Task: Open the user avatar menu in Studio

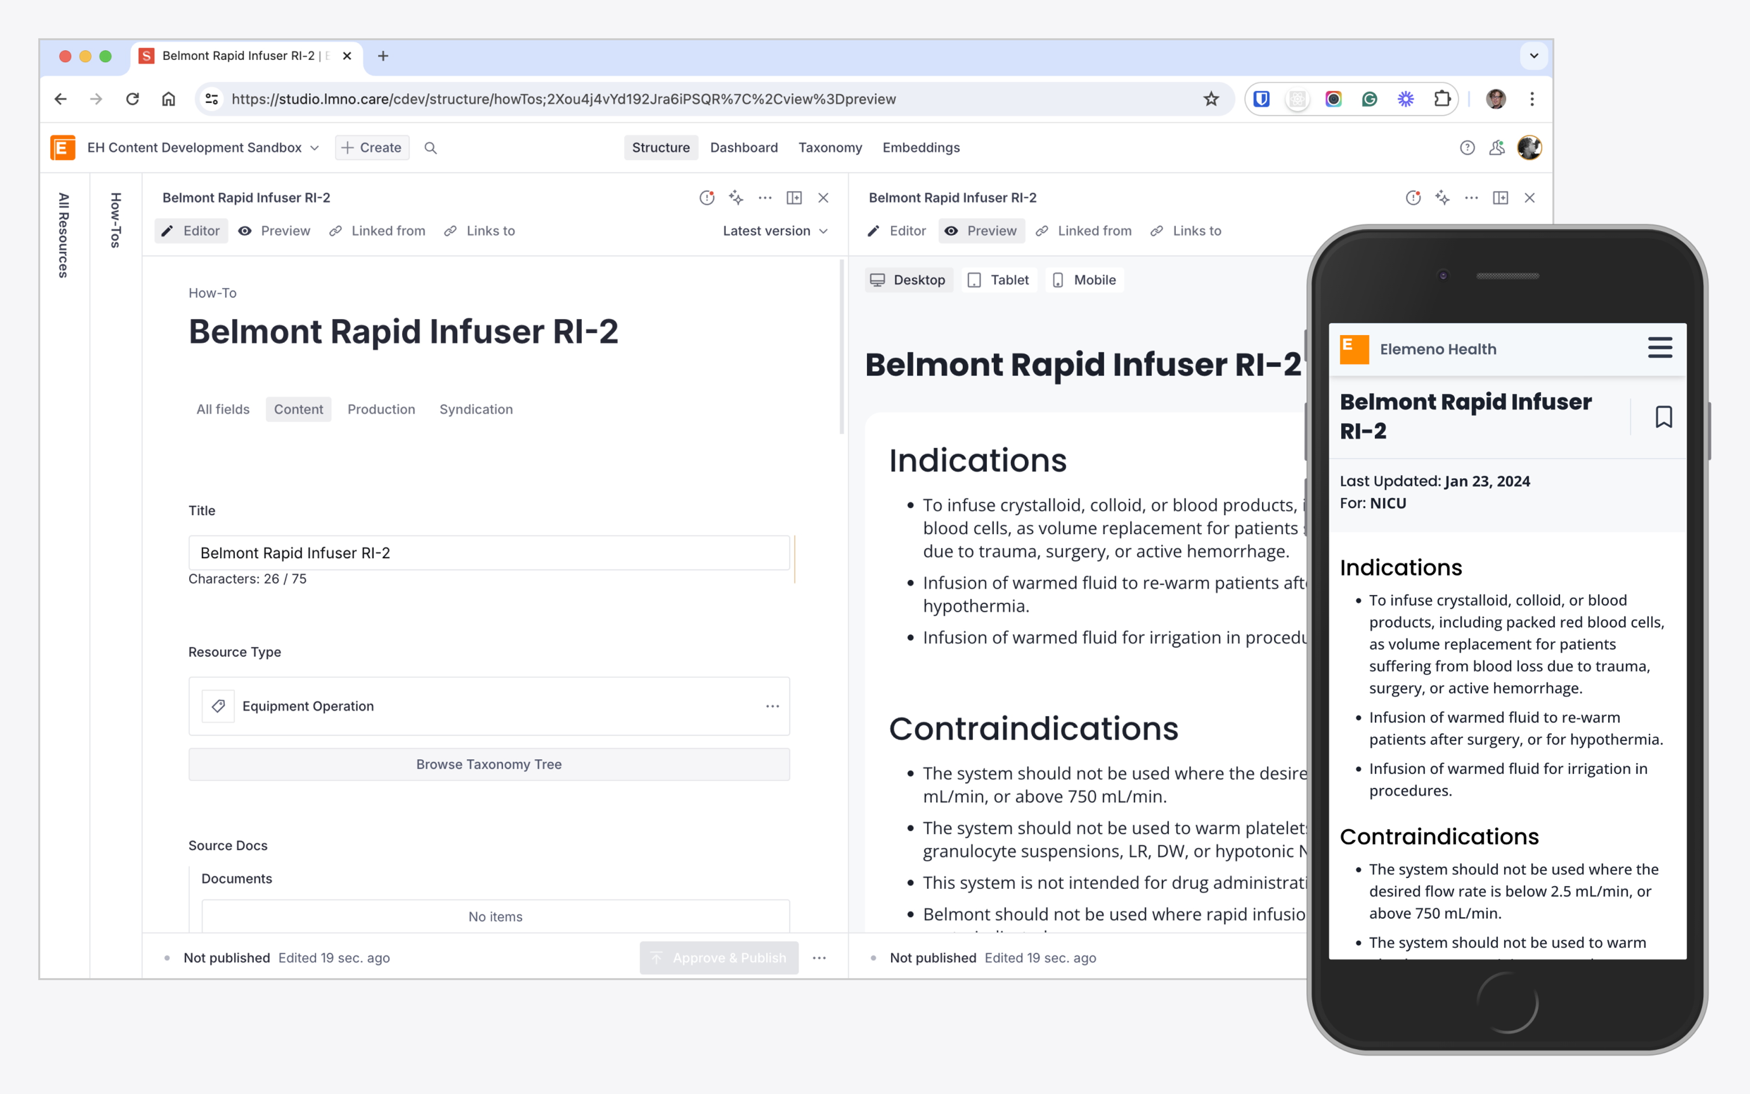Action: tap(1529, 148)
